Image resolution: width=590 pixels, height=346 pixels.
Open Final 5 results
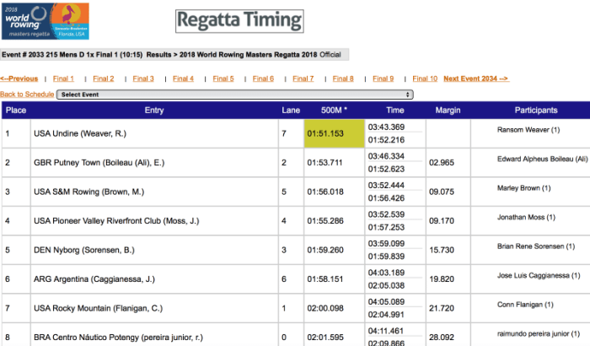[x=223, y=78]
